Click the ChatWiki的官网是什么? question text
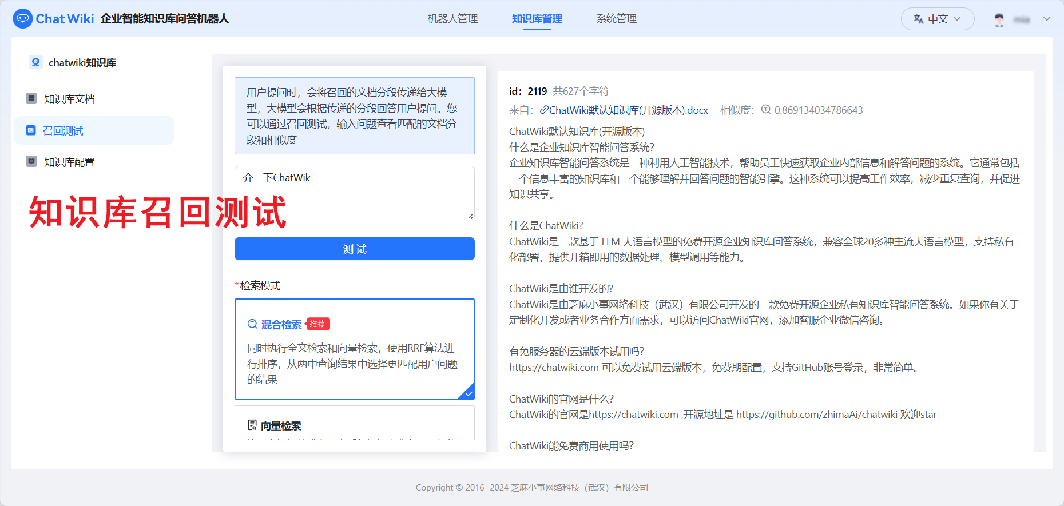The height and width of the screenshot is (506, 1064). [x=562, y=399]
